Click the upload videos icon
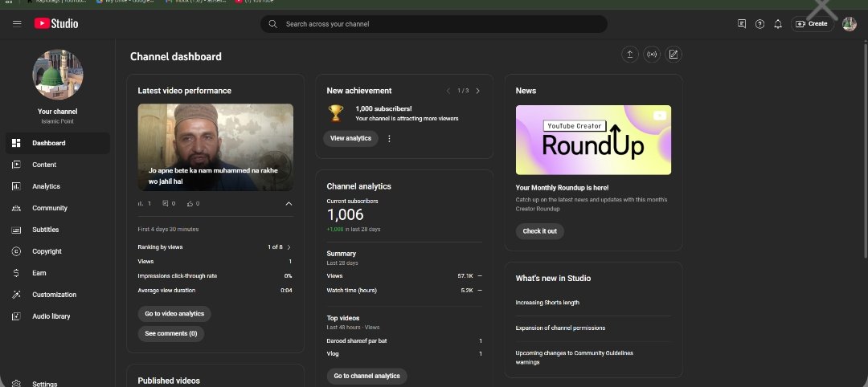 tap(630, 55)
